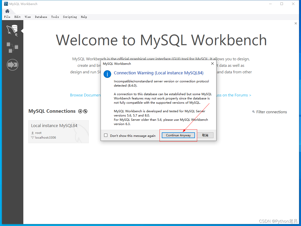
Task: Click the 取消 cancel button
Action: (205, 135)
